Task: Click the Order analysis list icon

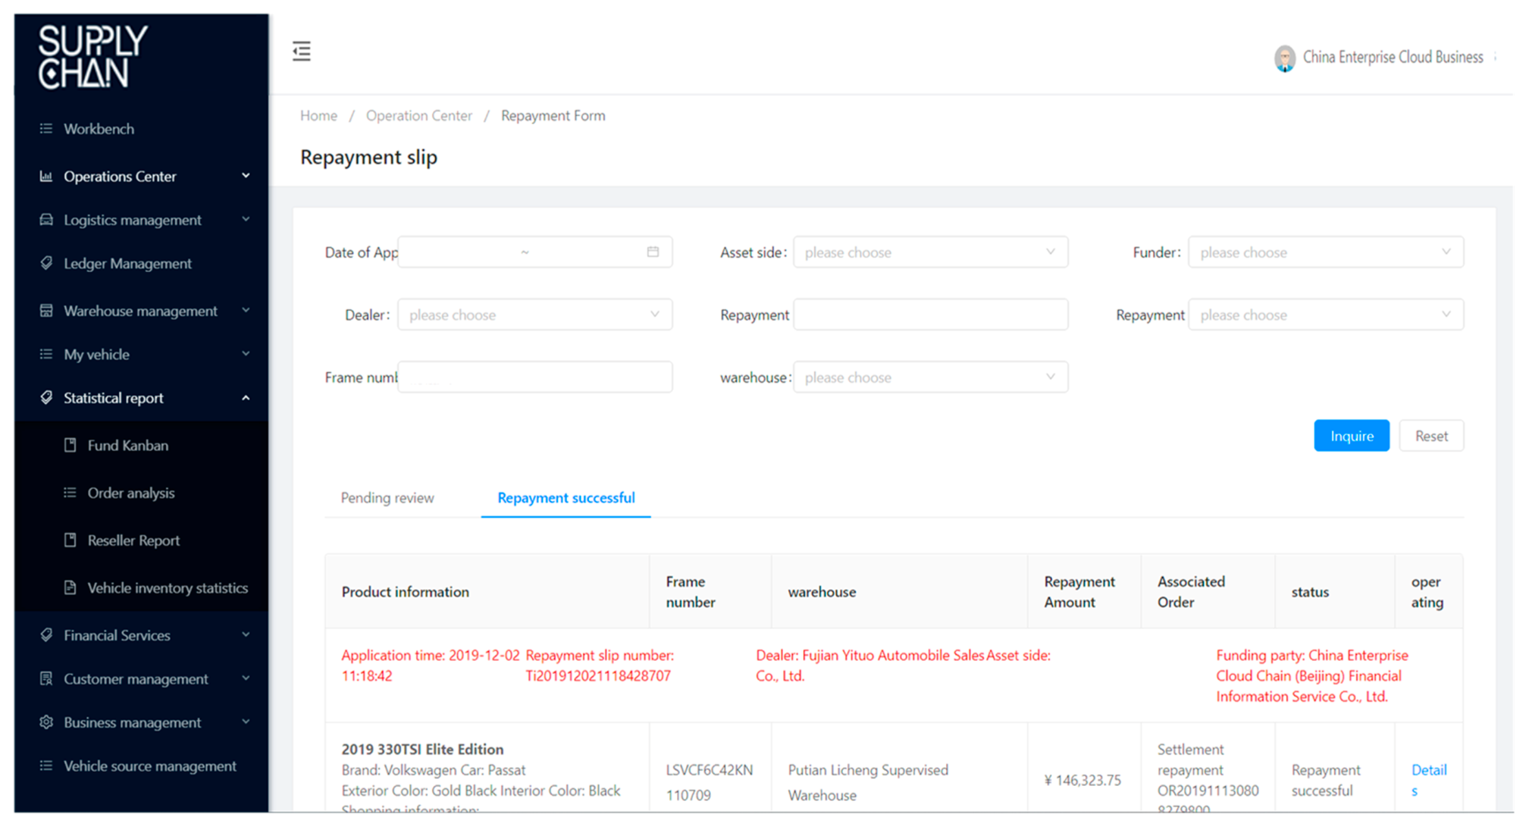Action: coord(71,492)
